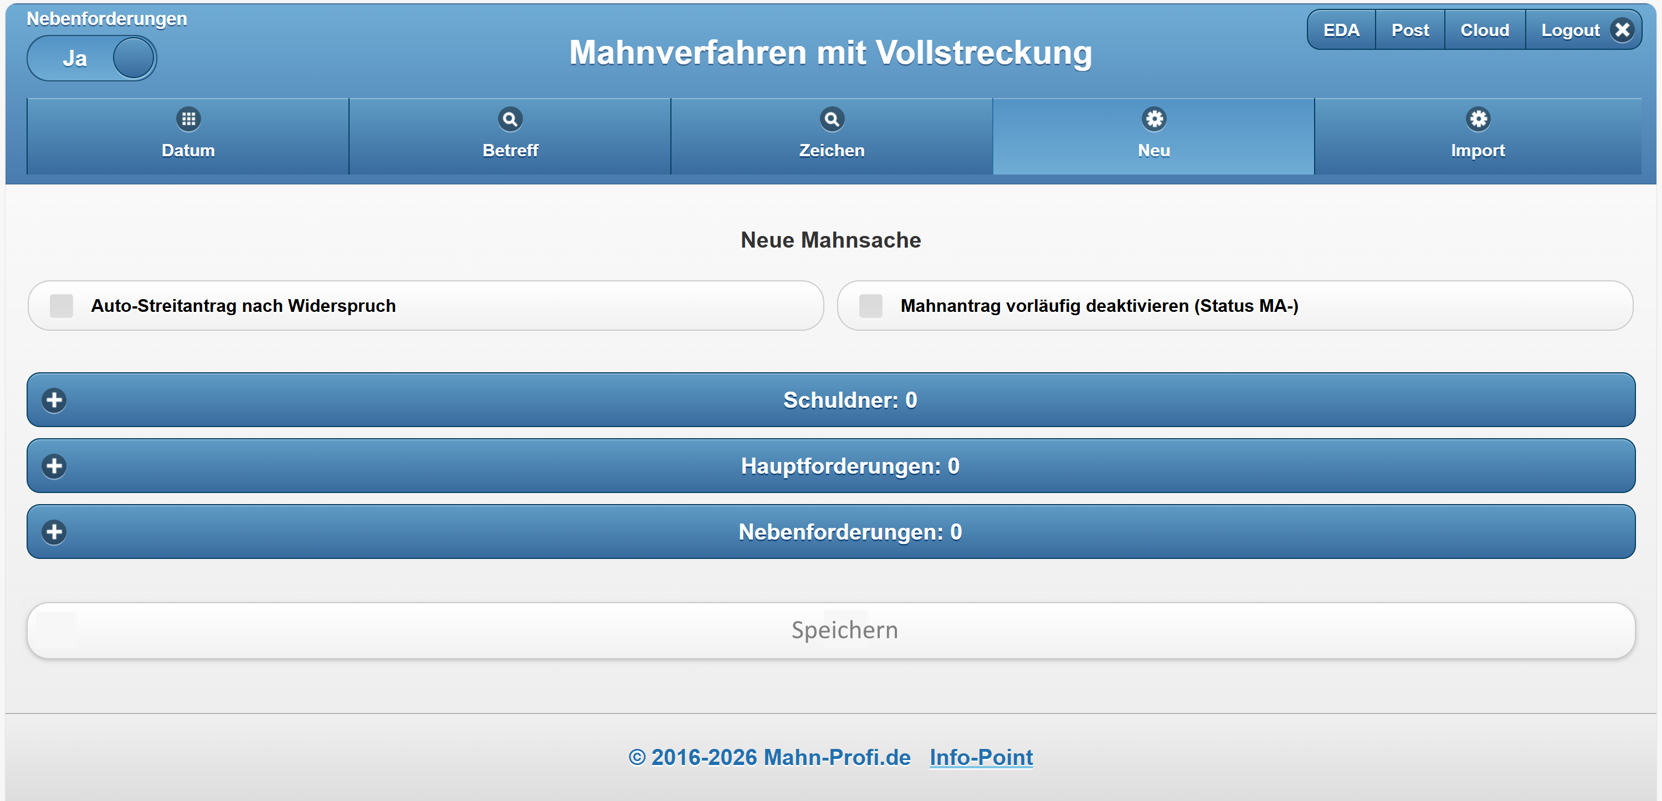Click the search icon above Betreff
This screenshot has height=801, width=1662.
(x=510, y=119)
